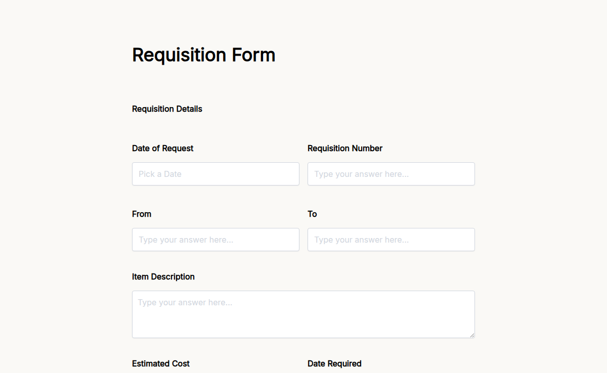Image resolution: width=607 pixels, height=373 pixels.
Task: Focus the Item Description text area
Action: pyautogui.click(x=303, y=313)
